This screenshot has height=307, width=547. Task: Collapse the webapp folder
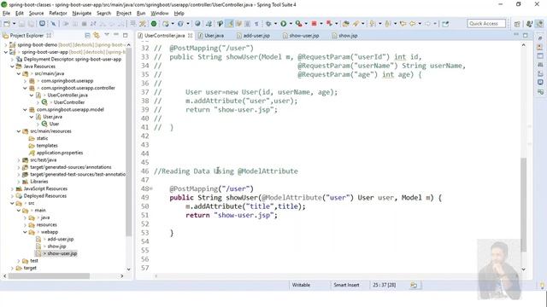click(x=25, y=232)
